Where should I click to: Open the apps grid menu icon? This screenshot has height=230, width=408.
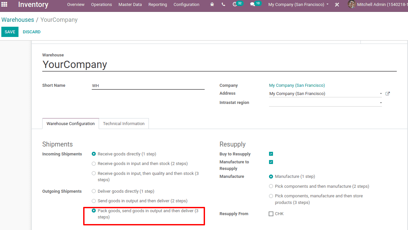tap(4, 5)
